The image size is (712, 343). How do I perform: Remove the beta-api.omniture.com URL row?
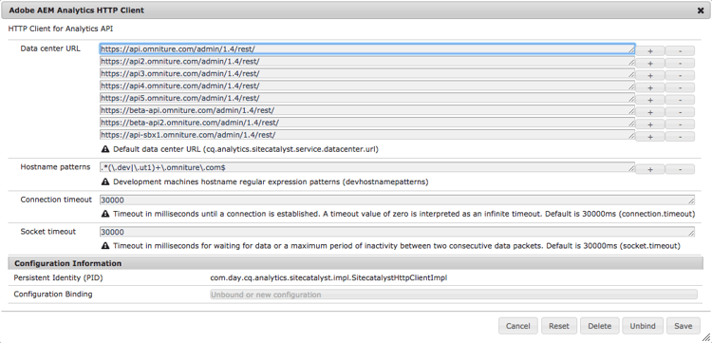[680, 112]
